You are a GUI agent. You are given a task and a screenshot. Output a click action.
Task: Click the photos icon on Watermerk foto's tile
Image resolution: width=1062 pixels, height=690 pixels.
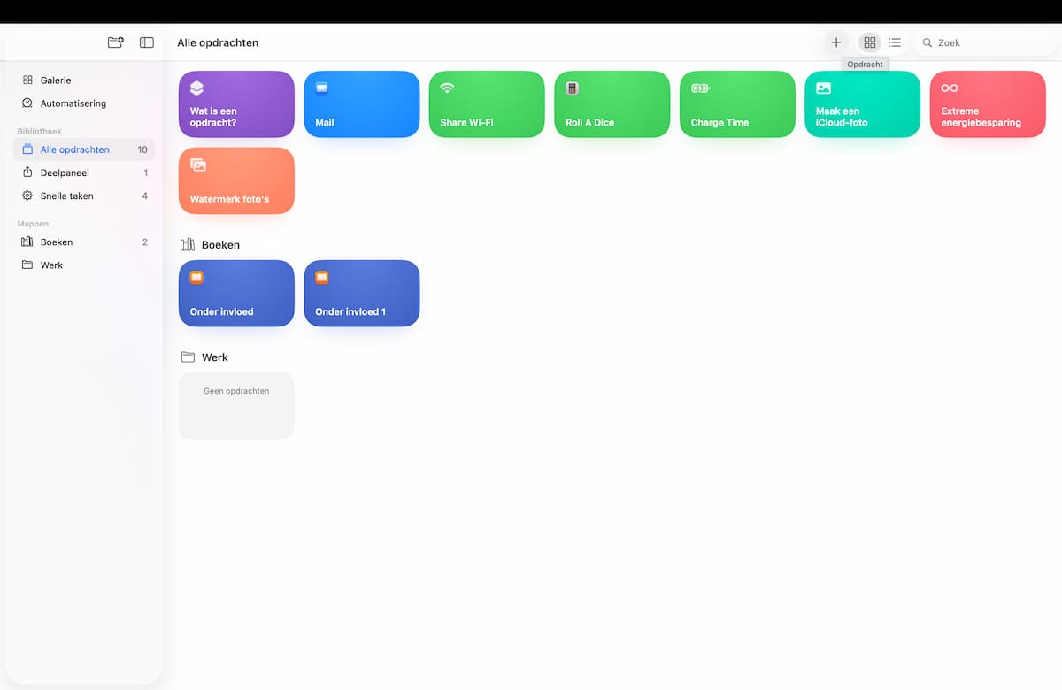(x=198, y=165)
